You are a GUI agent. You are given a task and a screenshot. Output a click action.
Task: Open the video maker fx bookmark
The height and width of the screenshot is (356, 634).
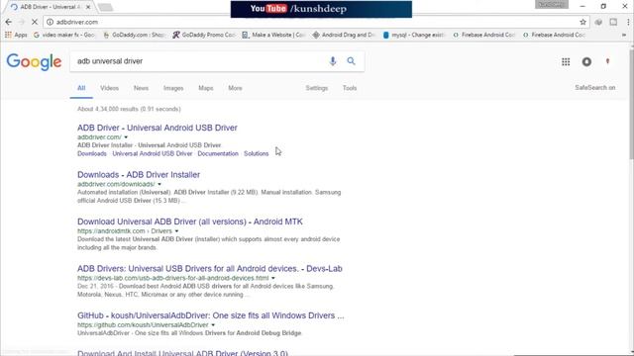[x=63, y=36]
